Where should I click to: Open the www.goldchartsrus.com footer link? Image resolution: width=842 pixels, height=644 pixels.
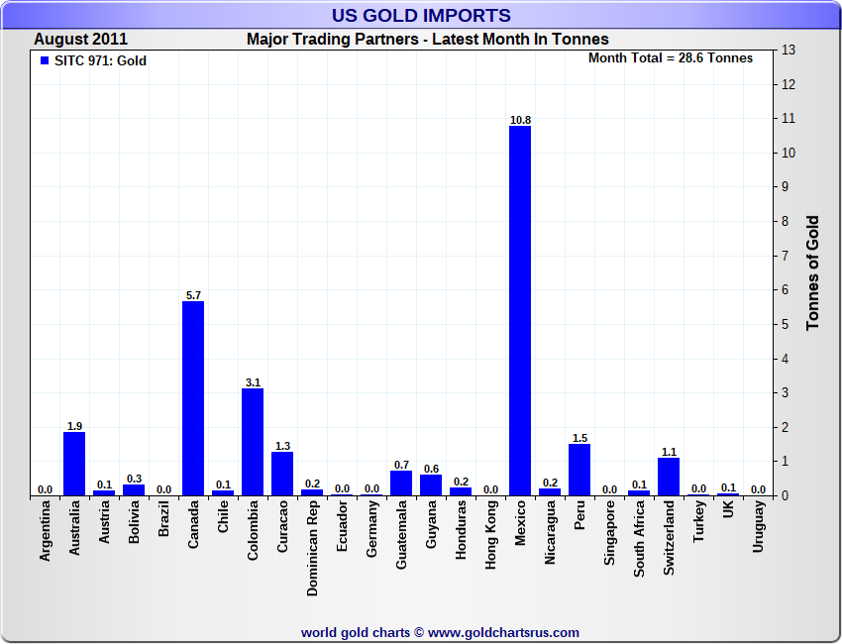pos(503,633)
